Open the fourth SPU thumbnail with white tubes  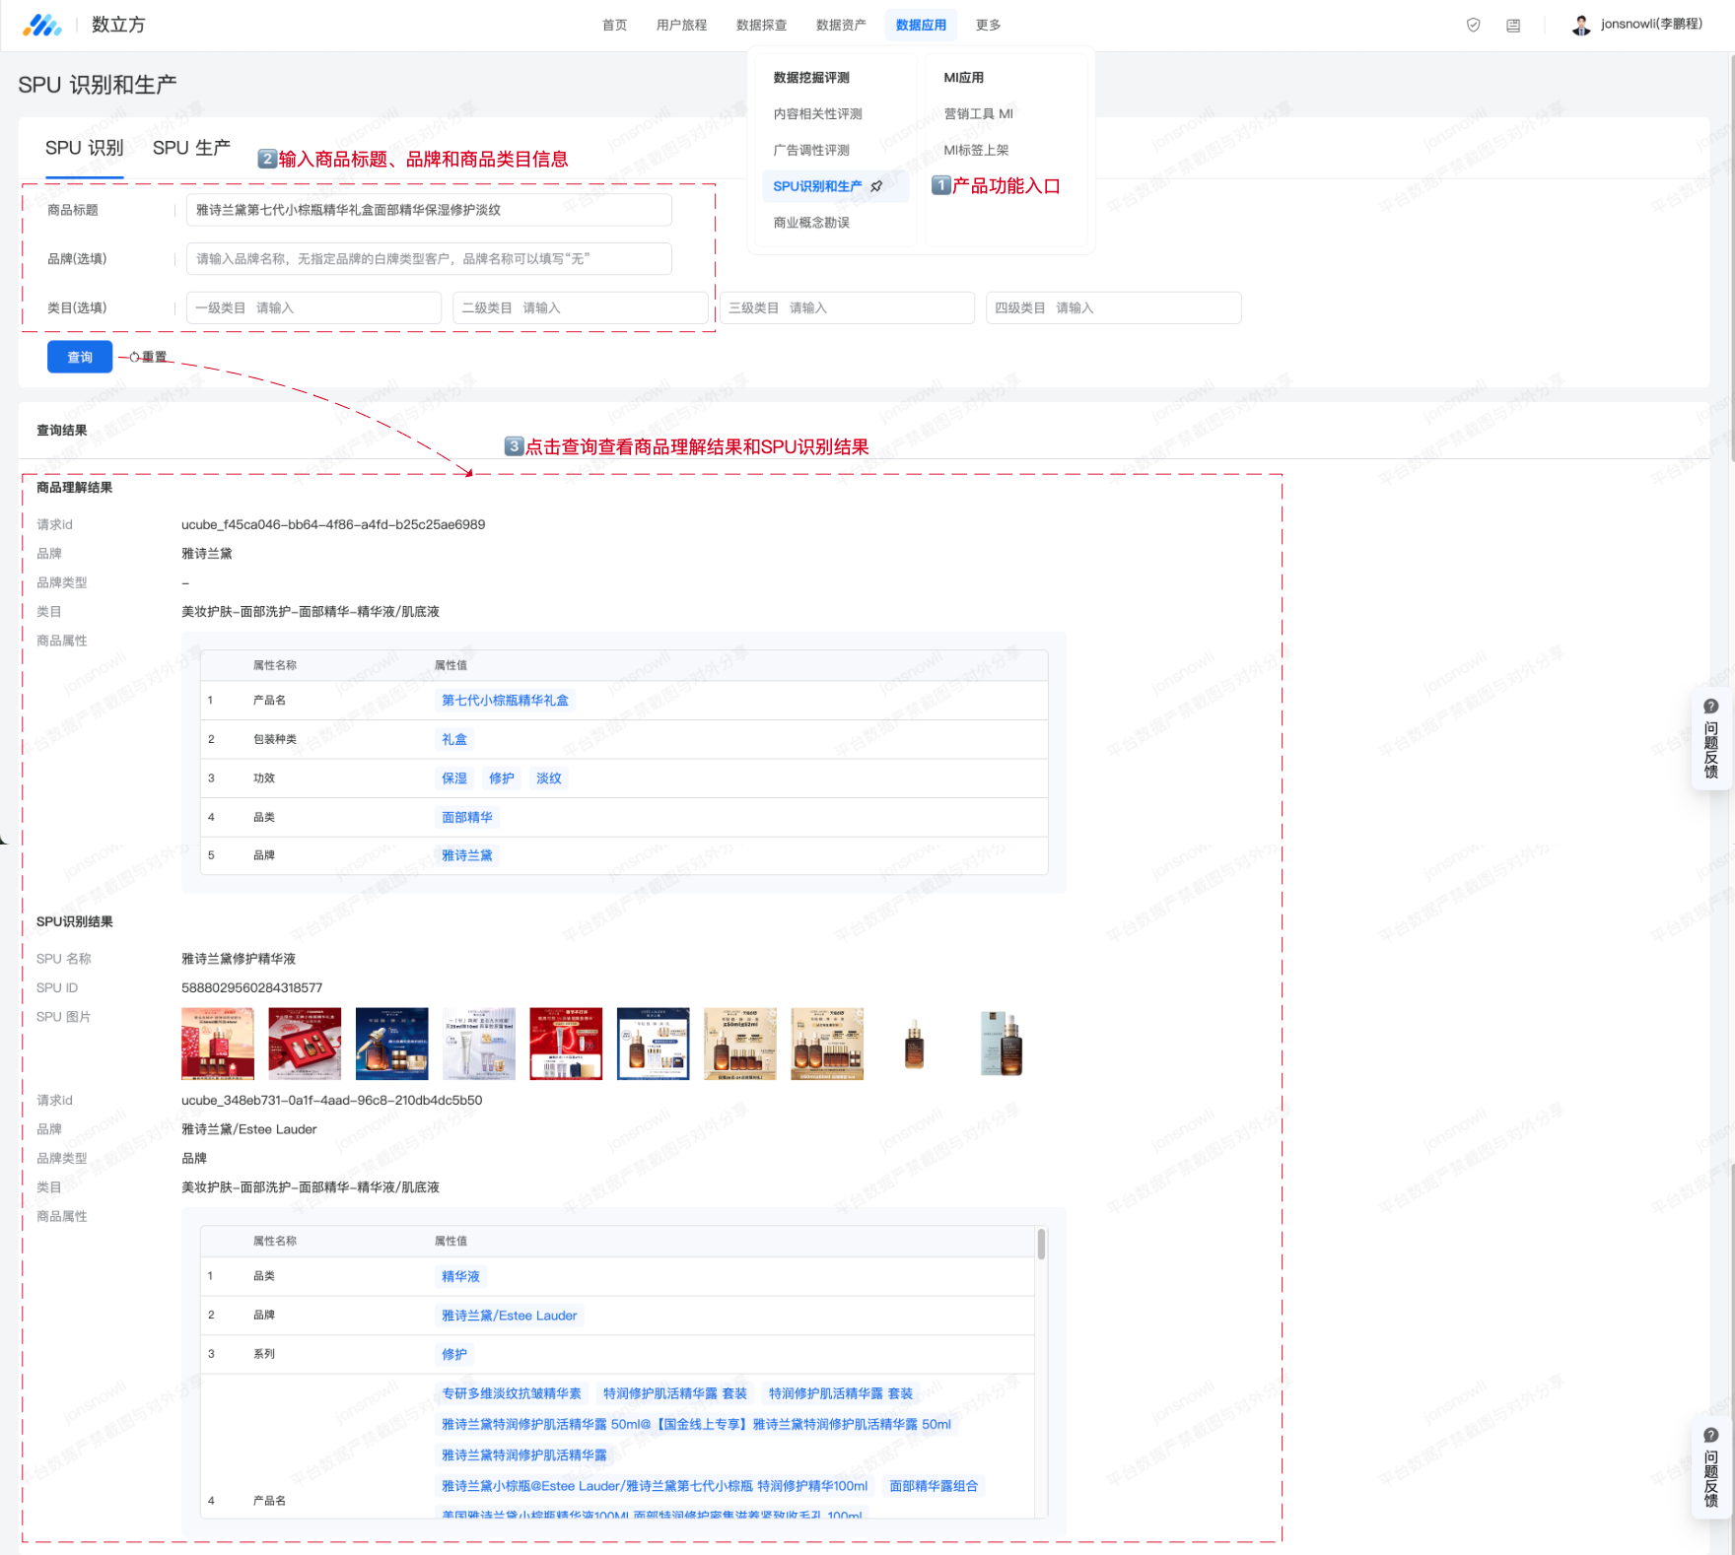coord(479,1044)
